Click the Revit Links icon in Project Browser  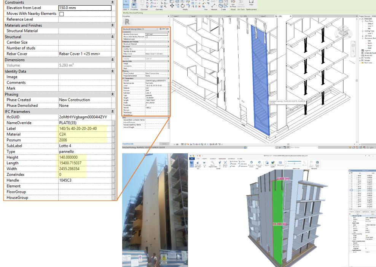pyautogui.click(x=363, y=63)
